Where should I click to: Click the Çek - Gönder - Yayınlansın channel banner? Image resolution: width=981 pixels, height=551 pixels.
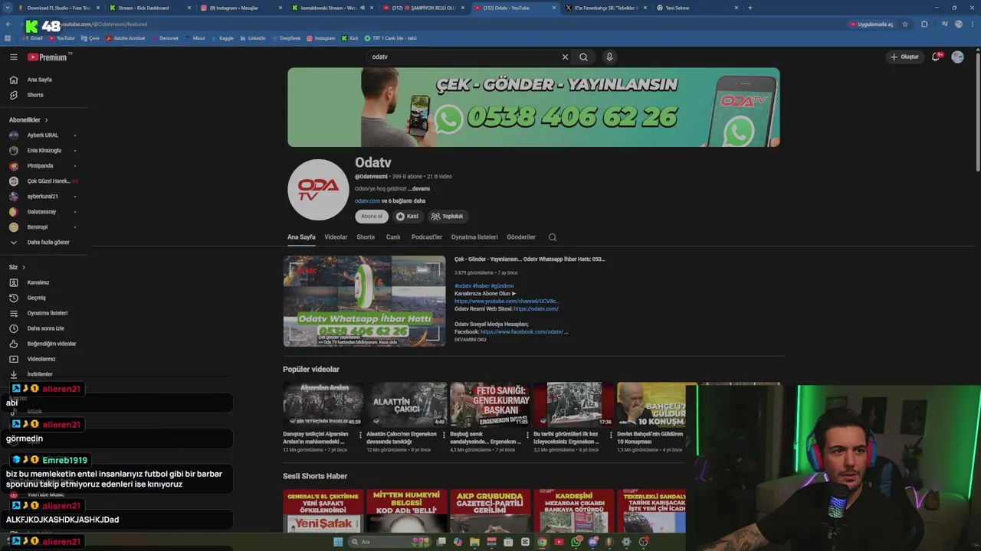[533, 107]
